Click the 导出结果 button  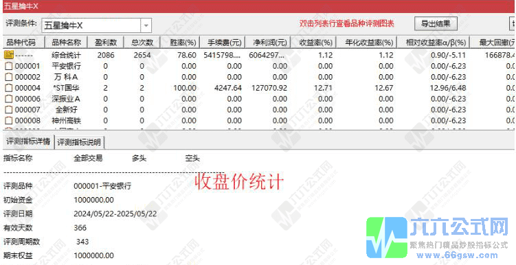pyautogui.click(x=436, y=23)
